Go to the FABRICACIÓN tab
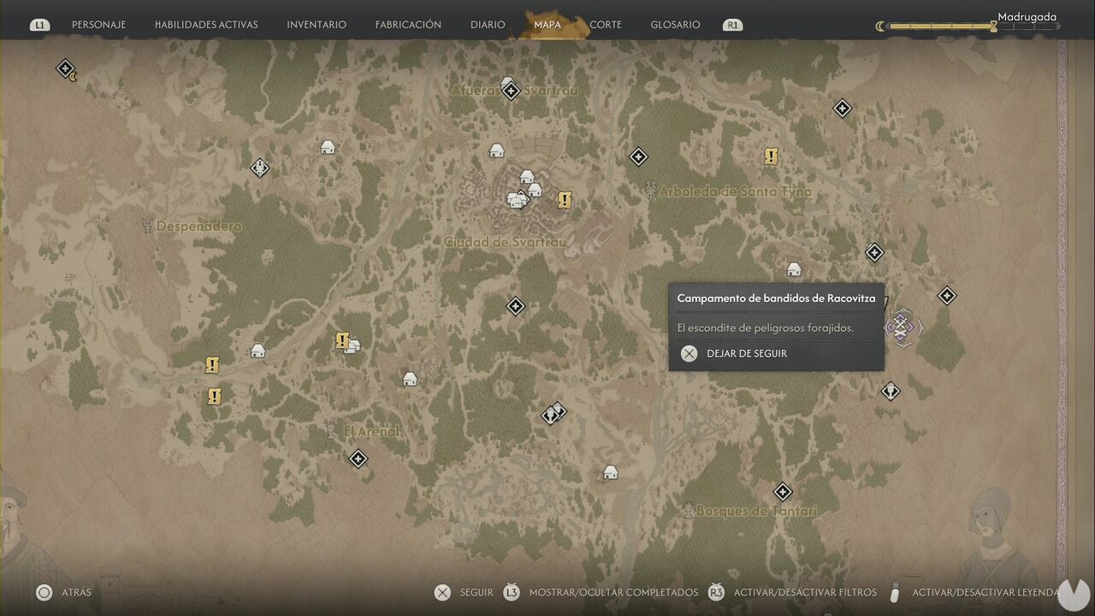 click(408, 25)
